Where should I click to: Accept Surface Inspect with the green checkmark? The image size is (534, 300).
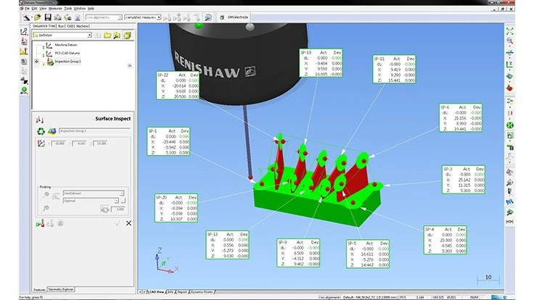pyautogui.click(x=118, y=223)
